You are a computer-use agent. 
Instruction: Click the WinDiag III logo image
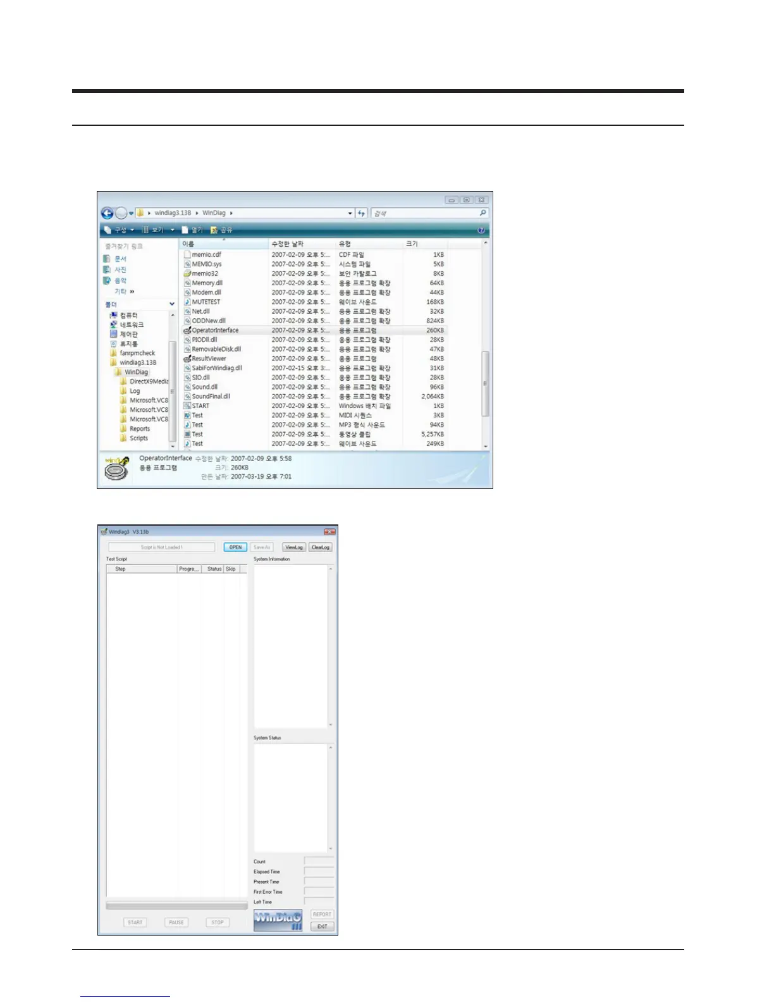coord(278,920)
